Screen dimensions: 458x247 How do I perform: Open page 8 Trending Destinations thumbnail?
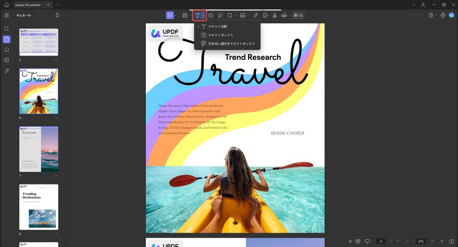pos(39,207)
